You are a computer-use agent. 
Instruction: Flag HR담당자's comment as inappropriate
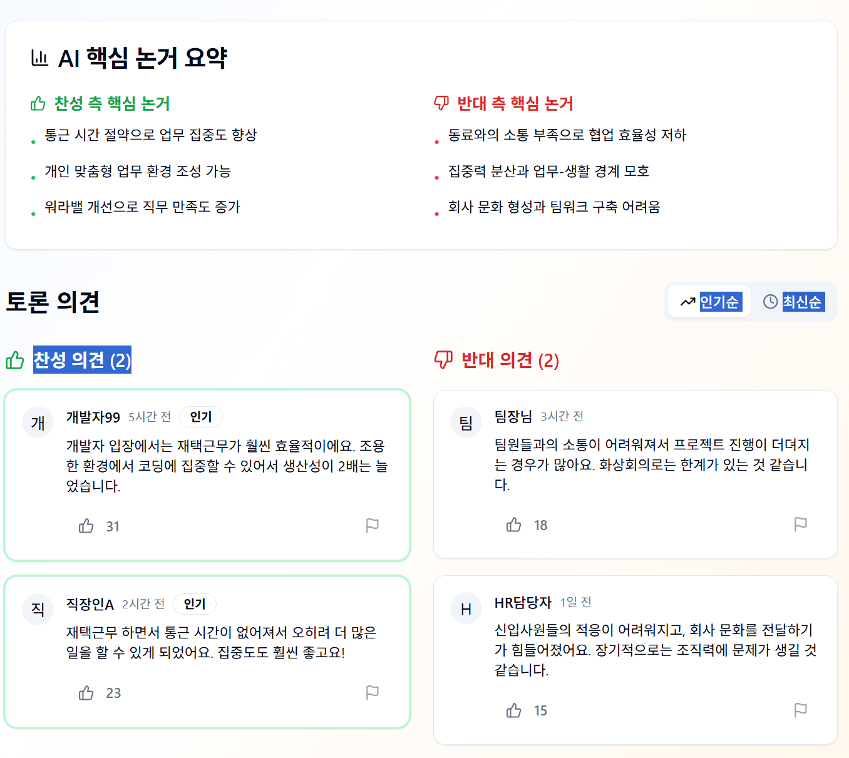point(800,710)
